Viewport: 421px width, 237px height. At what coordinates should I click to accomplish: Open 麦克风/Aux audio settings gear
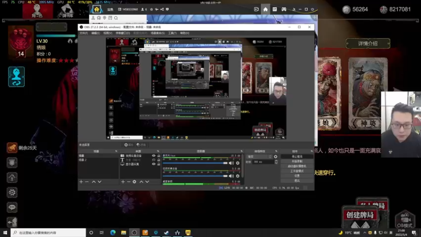[238, 163]
